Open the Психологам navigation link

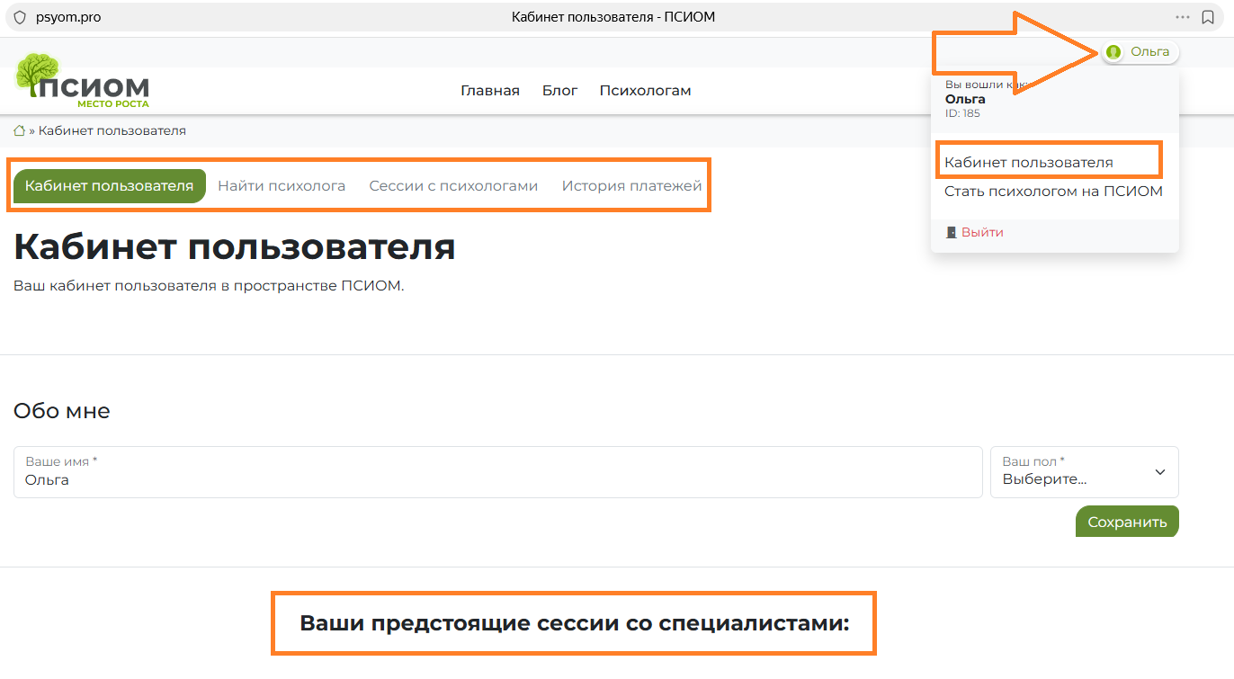[645, 91]
